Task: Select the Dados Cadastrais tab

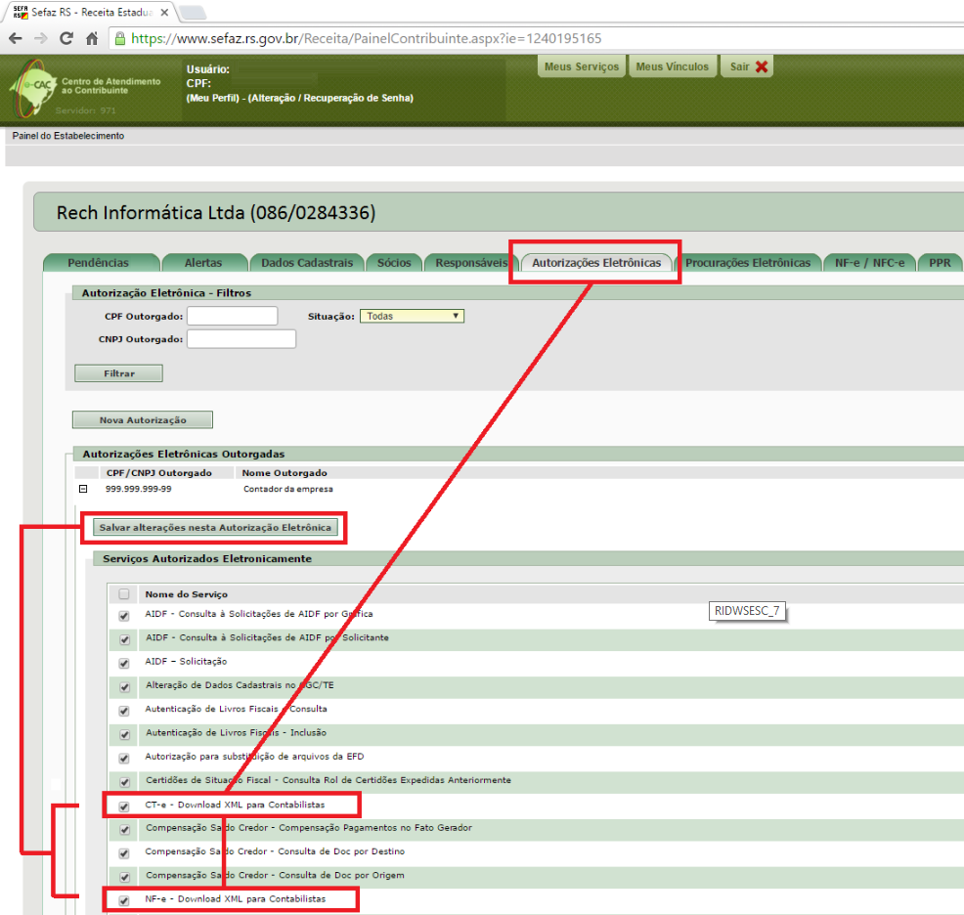Action: (x=306, y=263)
